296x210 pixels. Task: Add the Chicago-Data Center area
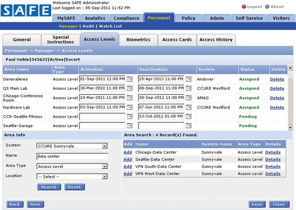pyautogui.click(x=127, y=152)
